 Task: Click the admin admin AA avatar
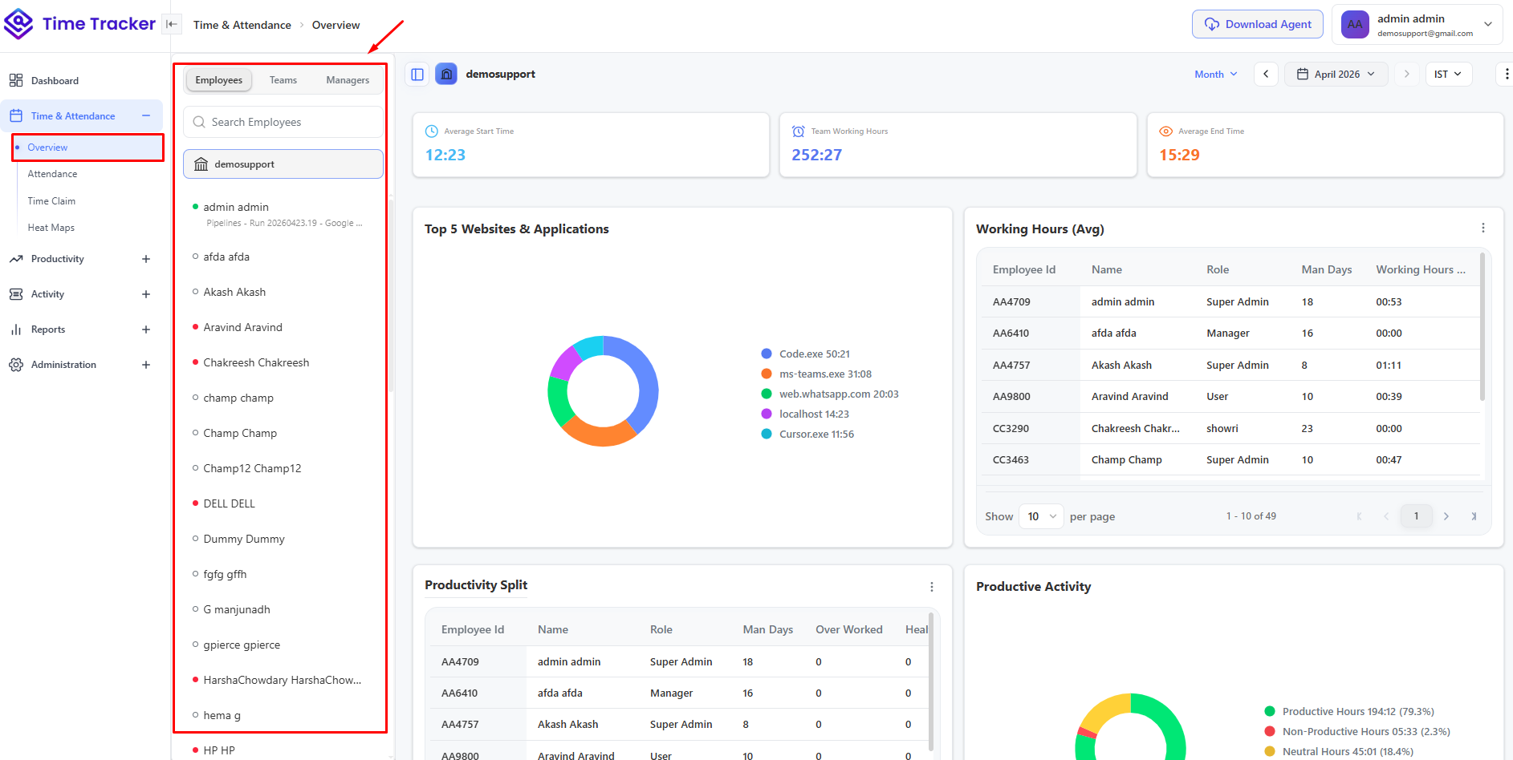pyautogui.click(x=1355, y=24)
